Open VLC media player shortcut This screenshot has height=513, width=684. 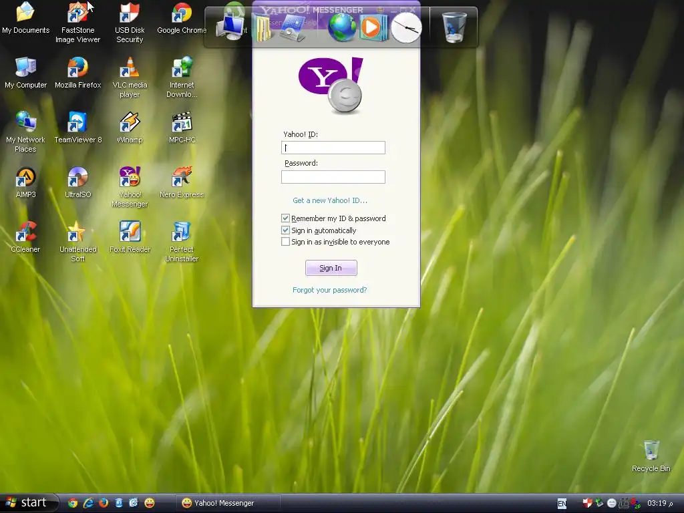pos(130,77)
